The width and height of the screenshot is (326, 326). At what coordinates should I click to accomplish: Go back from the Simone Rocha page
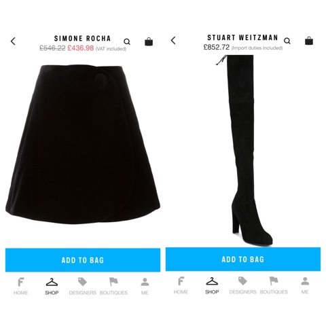point(13,41)
